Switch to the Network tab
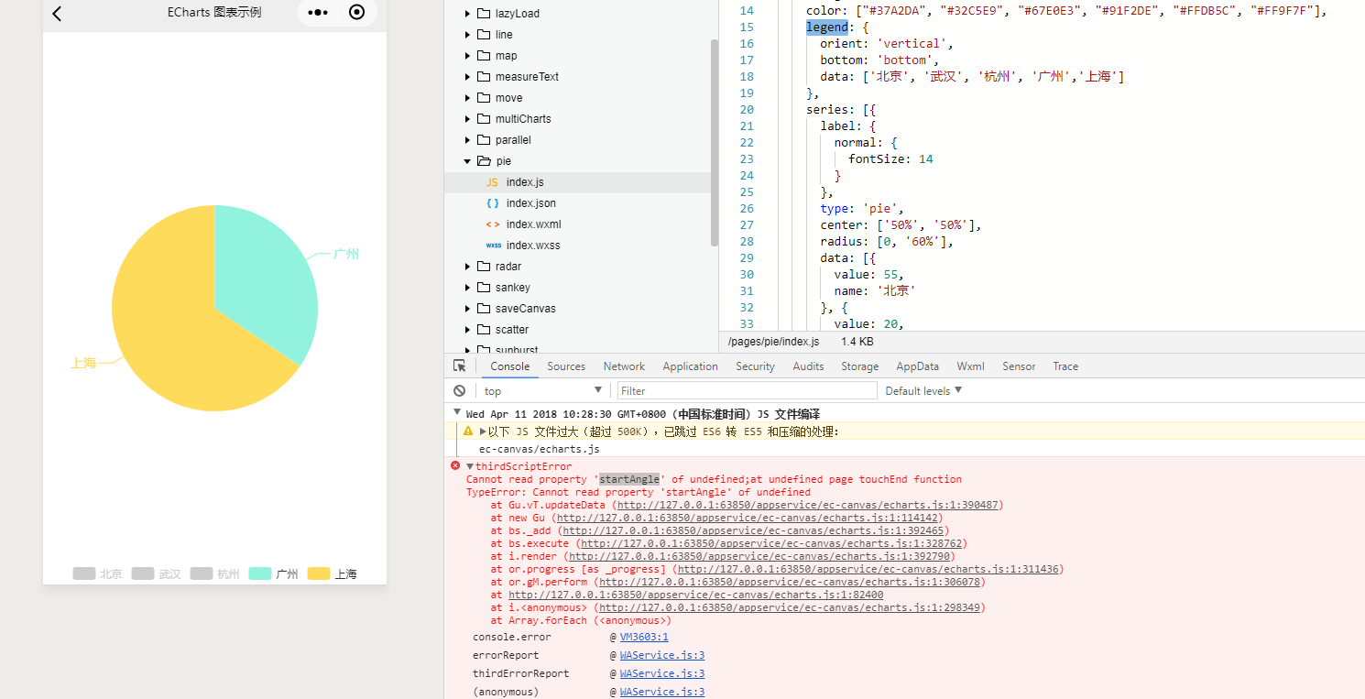The image size is (1365, 699). [624, 366]
